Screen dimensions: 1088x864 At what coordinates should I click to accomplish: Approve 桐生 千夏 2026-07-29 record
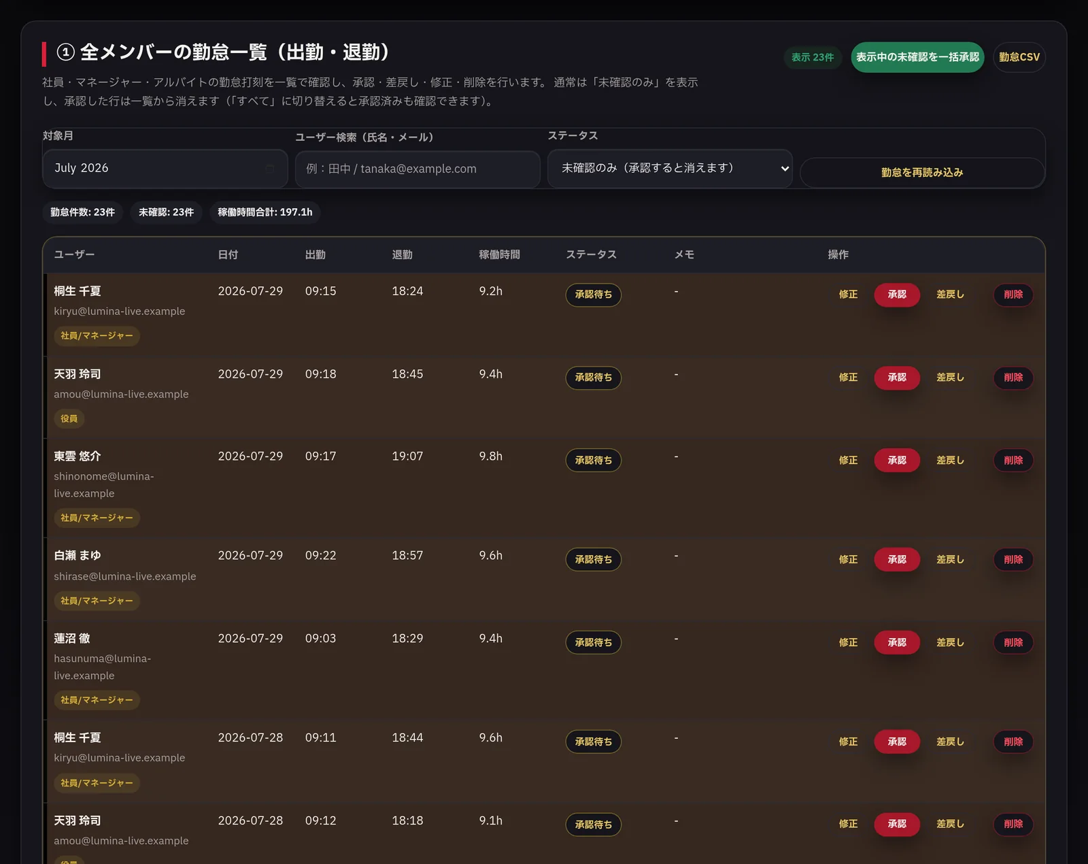point(897,295)
